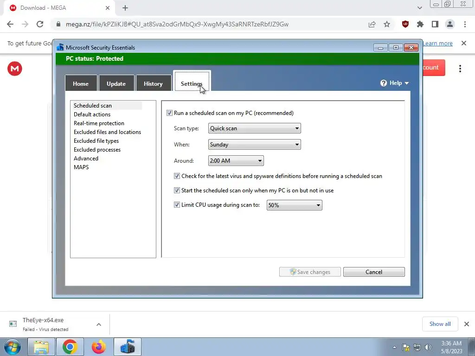Open Real-time protection settings
The width and height of the screenshot is (475, 356).
pos(99,123)
